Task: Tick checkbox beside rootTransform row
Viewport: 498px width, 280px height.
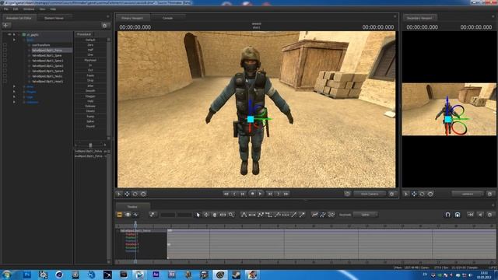Action: (5, 45)
